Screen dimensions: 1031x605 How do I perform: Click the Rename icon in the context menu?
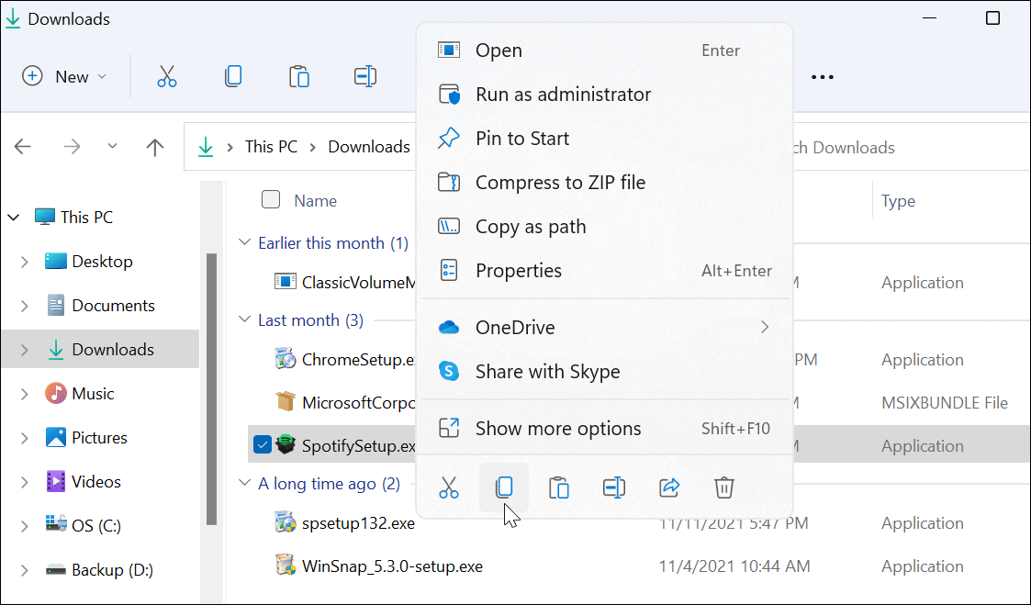point(614,487)
